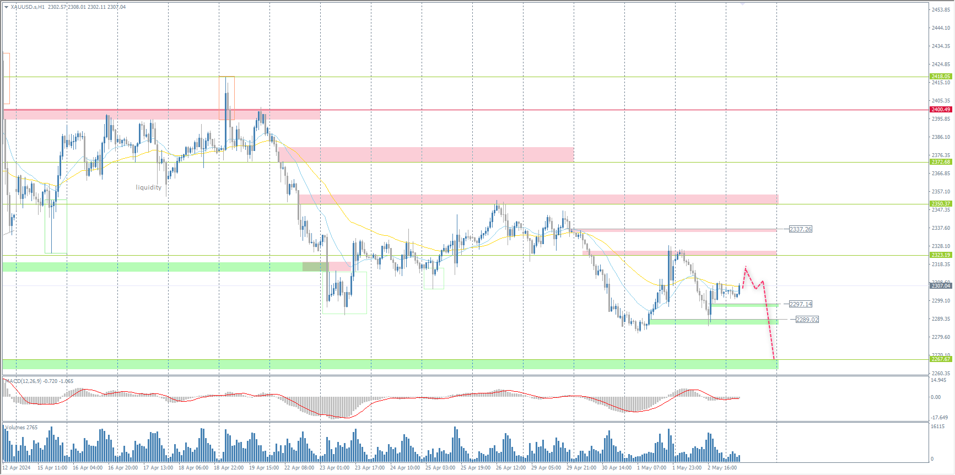Screen dimensions: 955x475
Task: Open the chart symbol dropdown arrow beside XAUUSD.s,H1
Action: (6, 7)
